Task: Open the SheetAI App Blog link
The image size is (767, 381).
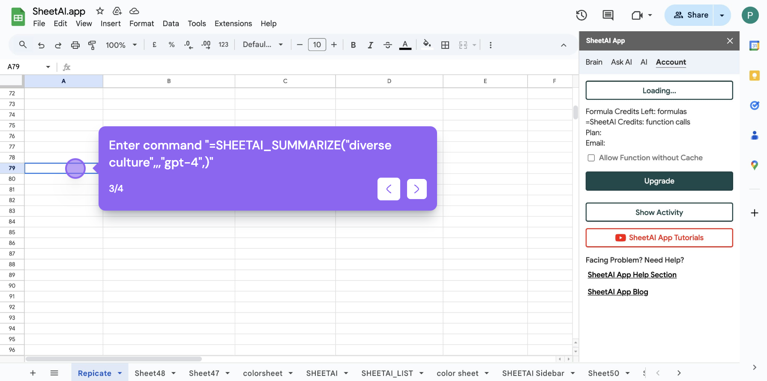Action: point(618,292)
